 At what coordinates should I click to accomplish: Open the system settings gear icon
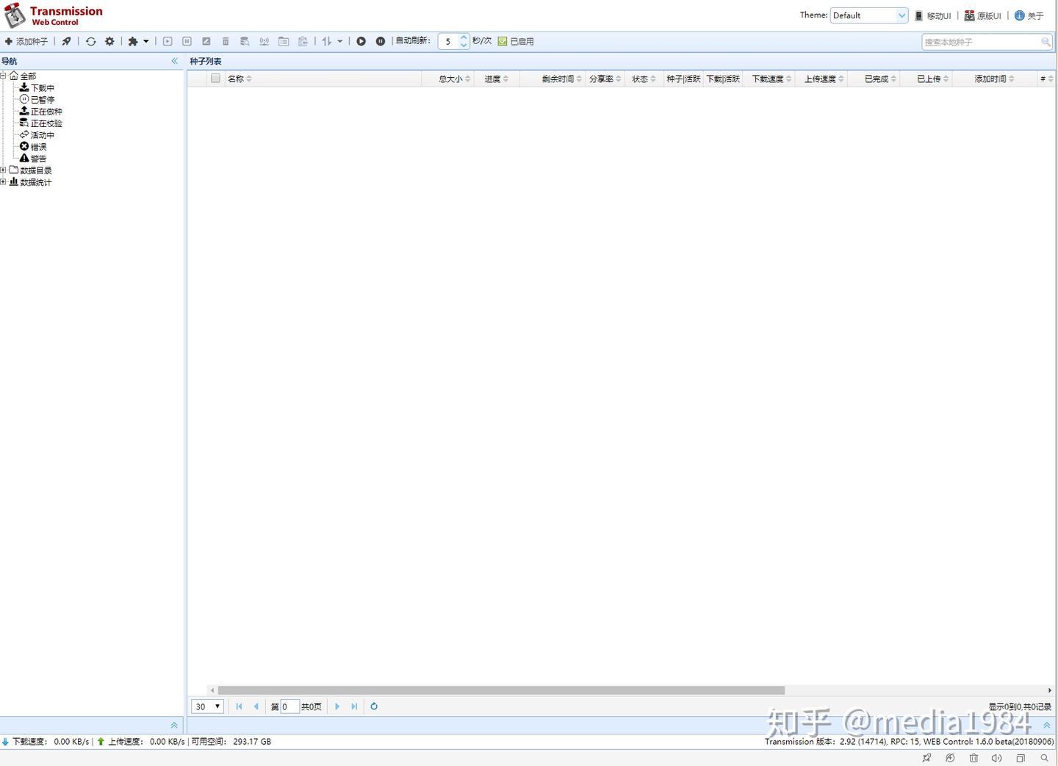point(109,41)
